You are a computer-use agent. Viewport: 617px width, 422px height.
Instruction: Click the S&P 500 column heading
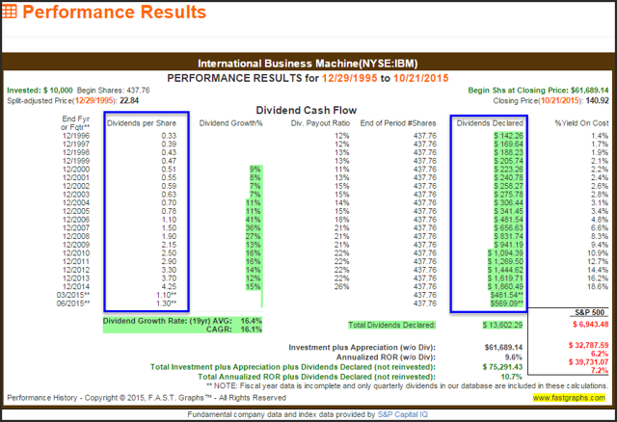click(589, 312)
